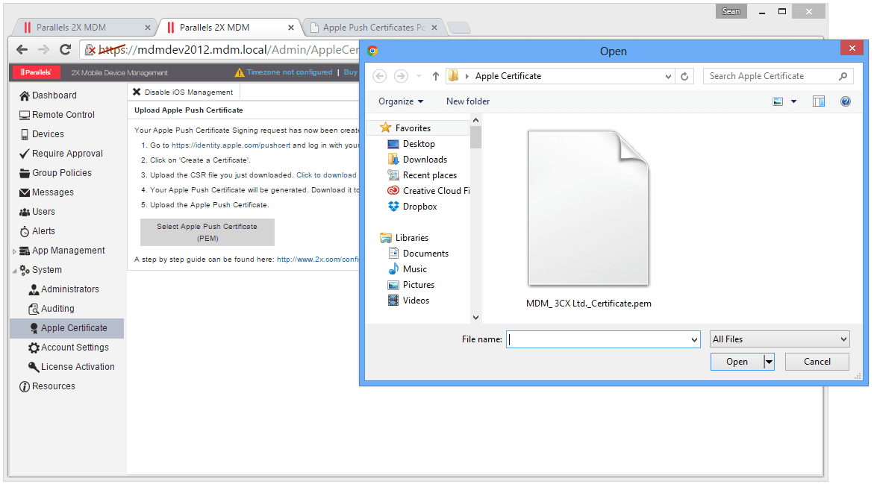The image size is (874, 484).
Task: Click the 'Click to download' link
Action: (x=326, y=175)
